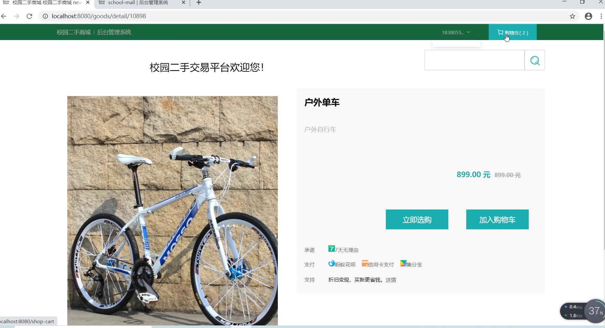Click the browser forward arrow
Screen dimensions: 605x328
click(17, 16)
